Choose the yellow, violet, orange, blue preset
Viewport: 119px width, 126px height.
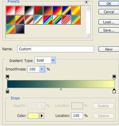(x=20, y=20)
